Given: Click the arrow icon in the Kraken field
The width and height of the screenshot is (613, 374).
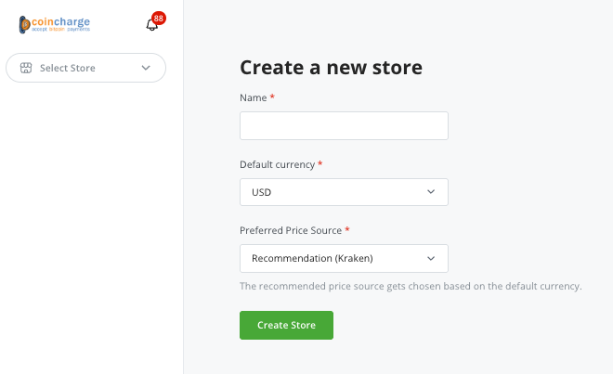Looking at the screenshot, I should [431, 258].
